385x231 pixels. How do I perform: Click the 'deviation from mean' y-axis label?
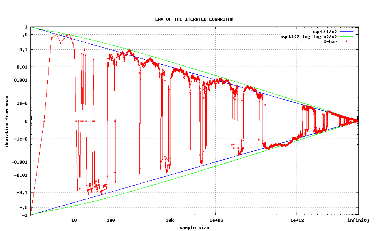point(7,121)
